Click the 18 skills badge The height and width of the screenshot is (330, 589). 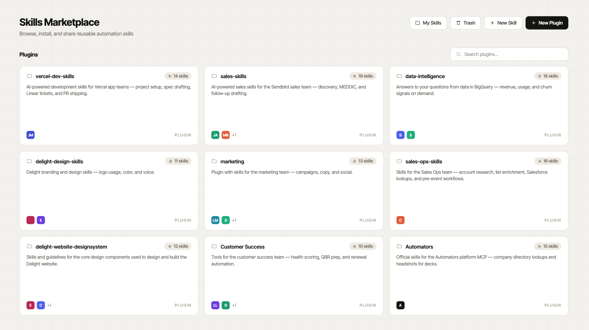[548, 76]
